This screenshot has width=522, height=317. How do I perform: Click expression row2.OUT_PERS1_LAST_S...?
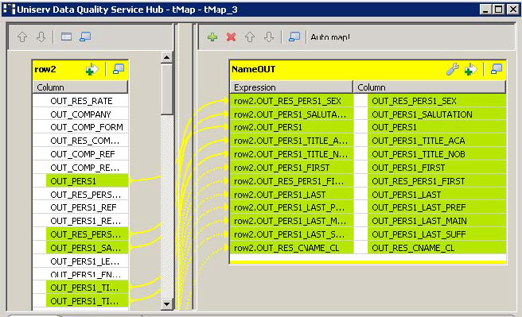tap(291, 234)
